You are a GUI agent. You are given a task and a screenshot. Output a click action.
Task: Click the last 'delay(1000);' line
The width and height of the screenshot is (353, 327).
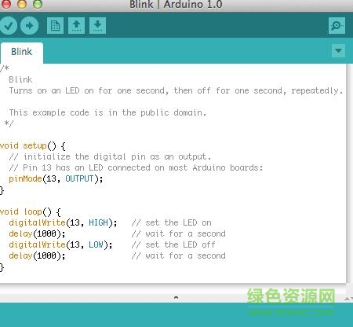(x=37, y=255)
